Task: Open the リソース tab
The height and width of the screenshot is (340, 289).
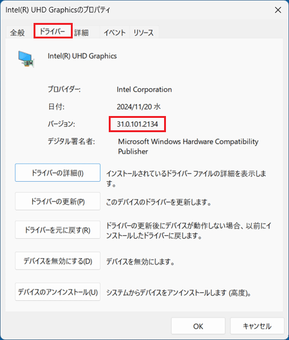Action: point(144,33)
